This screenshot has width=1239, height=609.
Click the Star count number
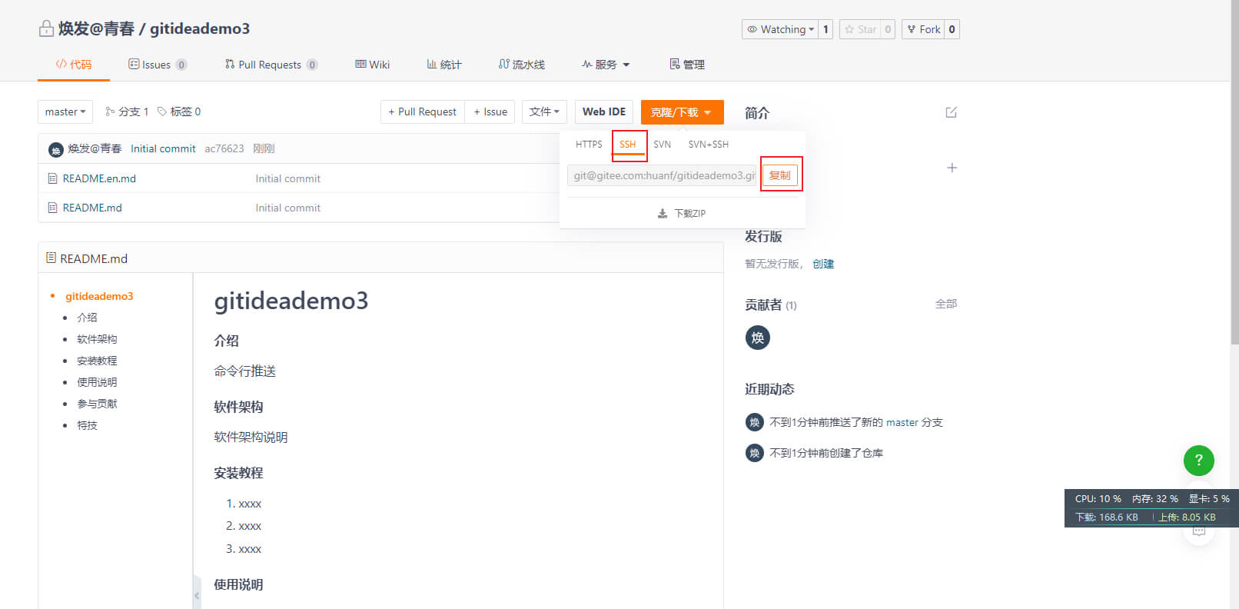coord(888,29)
